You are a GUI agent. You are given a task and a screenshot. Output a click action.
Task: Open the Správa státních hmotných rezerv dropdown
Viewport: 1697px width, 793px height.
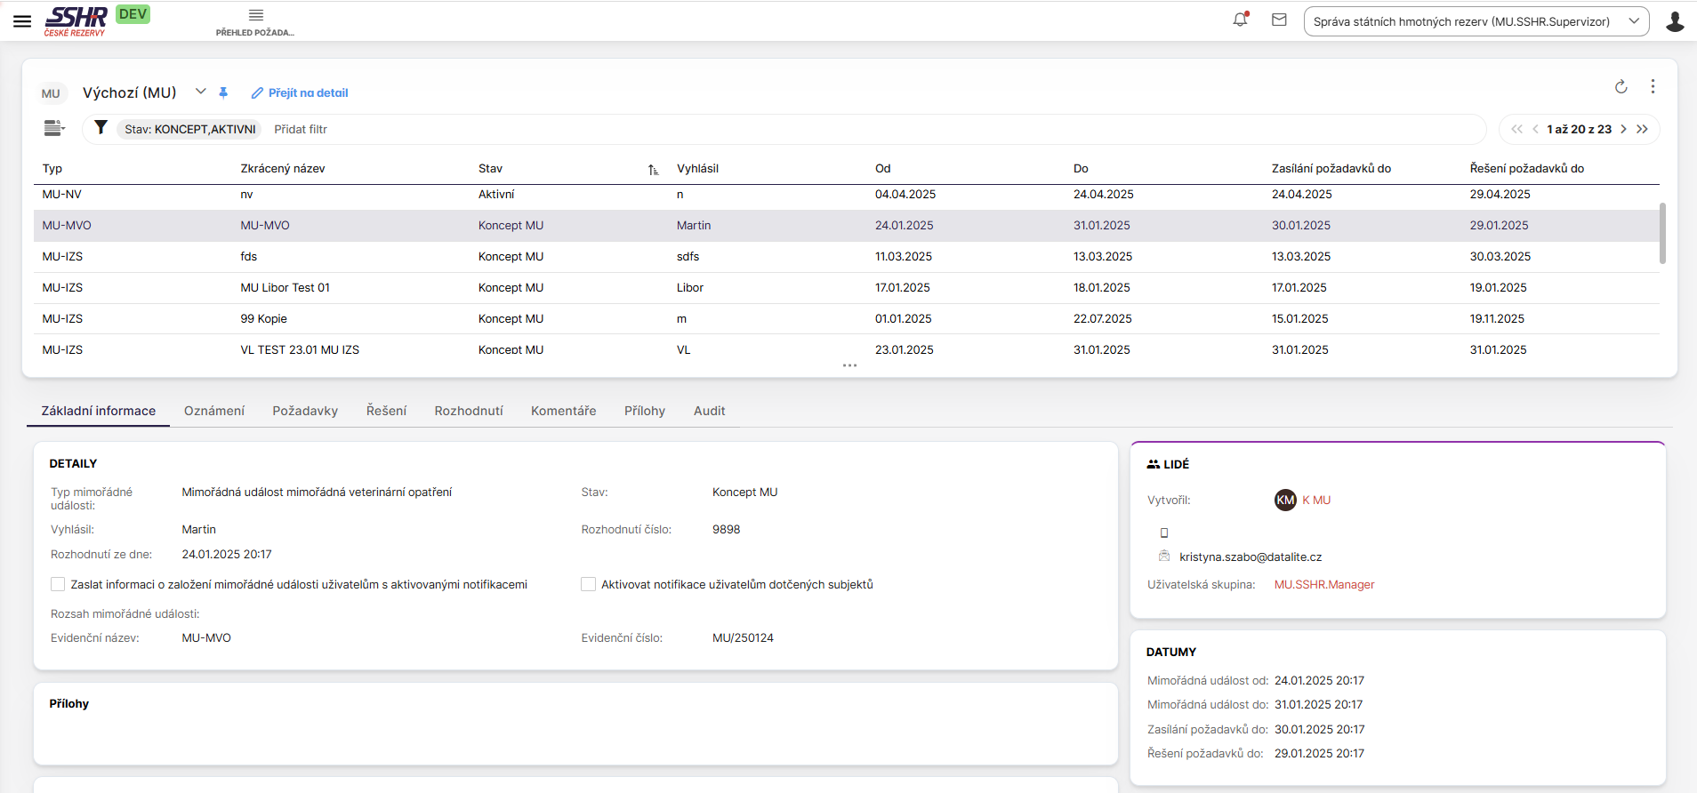[1476, 21]
